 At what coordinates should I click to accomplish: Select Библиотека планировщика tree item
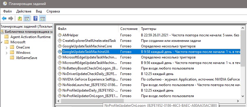pyautogui.click(x=29, y=32)
